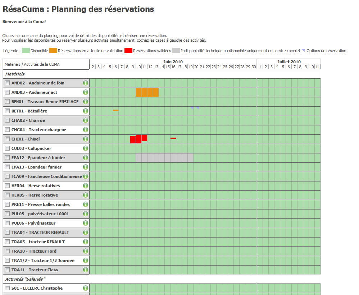Show info for EPA12 Epandeur à fumier

pos(86,158)
